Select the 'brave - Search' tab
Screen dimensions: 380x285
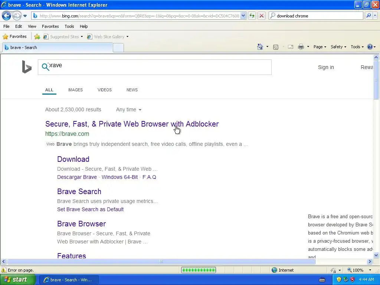pos(58,47)
